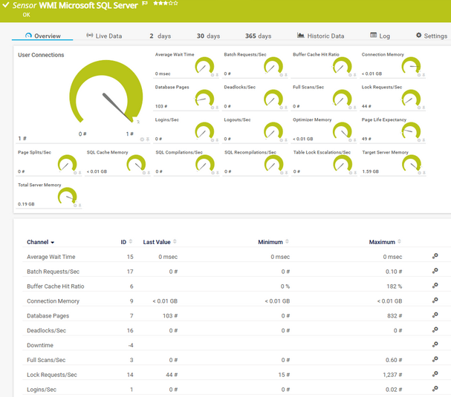This screenshot has width=451, height=397.
Task: Edit channel settings for Logins/Sec row
Action: [435, 389]
